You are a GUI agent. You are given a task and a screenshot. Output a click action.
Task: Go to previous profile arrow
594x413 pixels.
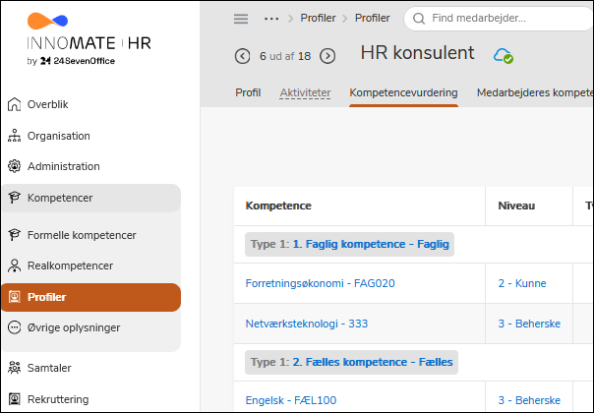pos(242,56)
